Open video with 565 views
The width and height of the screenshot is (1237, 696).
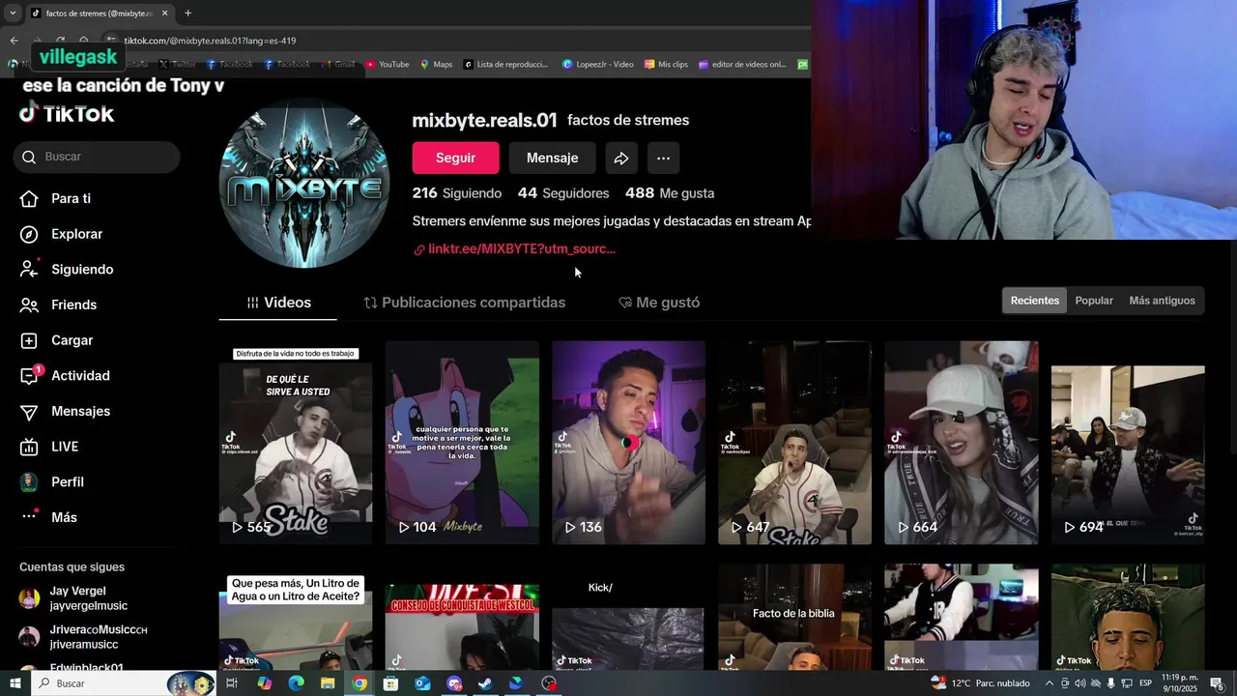296,443
